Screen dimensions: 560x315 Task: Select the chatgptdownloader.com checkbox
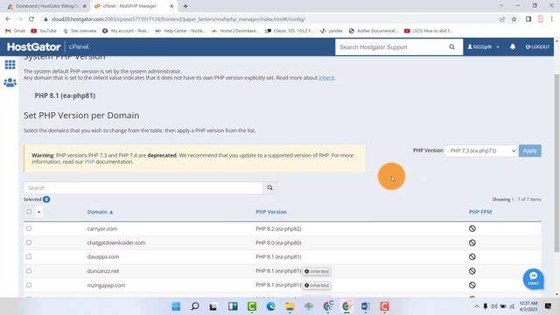click(x=29, y=242)
